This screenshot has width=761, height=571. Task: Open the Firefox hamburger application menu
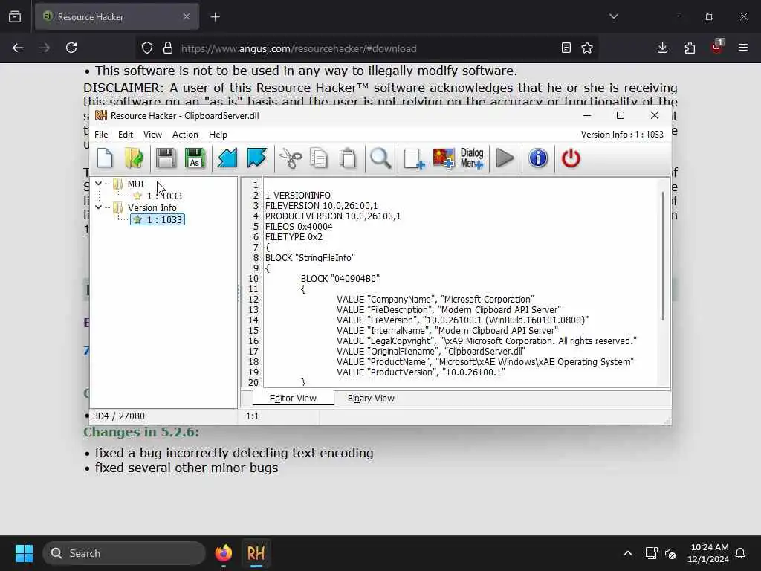(743, 48)
